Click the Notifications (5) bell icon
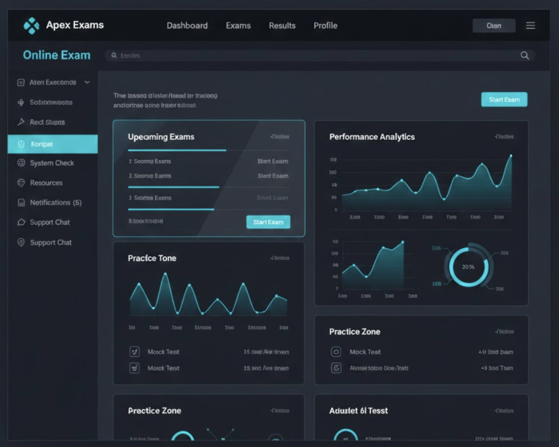The height and width of the screenshot is (447, 559). 21,203
